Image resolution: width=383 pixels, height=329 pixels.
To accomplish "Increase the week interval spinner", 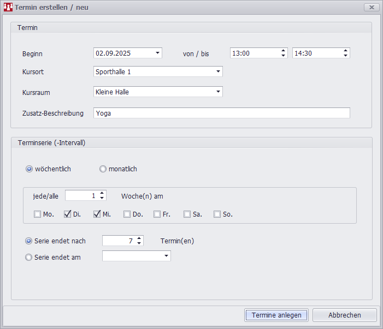I will [x=102, y=193].
